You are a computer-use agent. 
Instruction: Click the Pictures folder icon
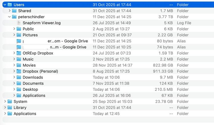point(19,35)
